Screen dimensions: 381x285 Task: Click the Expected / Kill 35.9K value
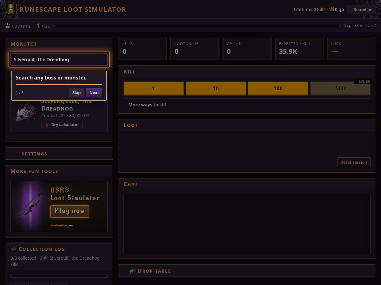[288, 52]
